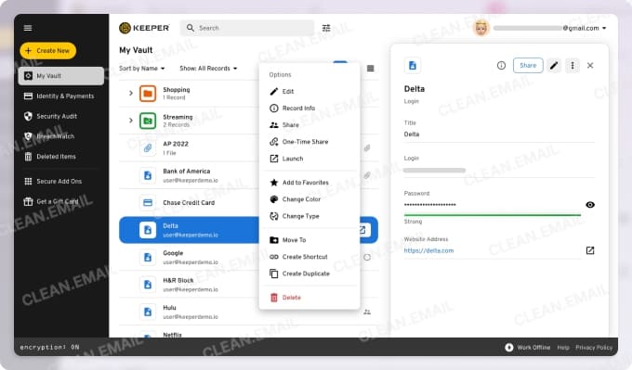Screen dimensions: 632x370
Task: Click the green password strength bar
Action: (x=493, y=215)
